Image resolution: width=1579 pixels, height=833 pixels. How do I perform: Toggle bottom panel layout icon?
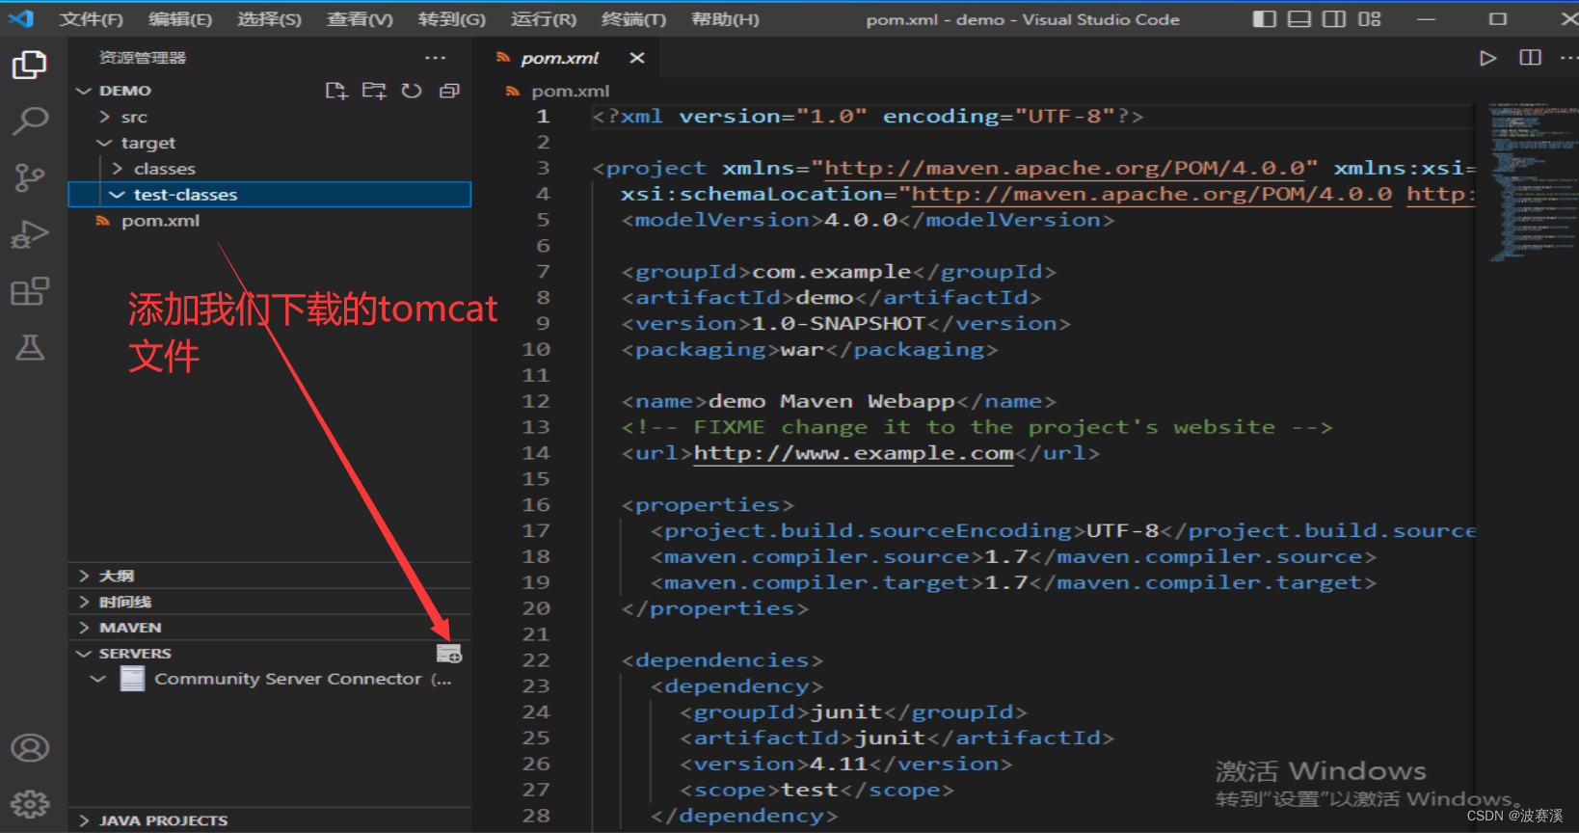(x=1299, y=19)
